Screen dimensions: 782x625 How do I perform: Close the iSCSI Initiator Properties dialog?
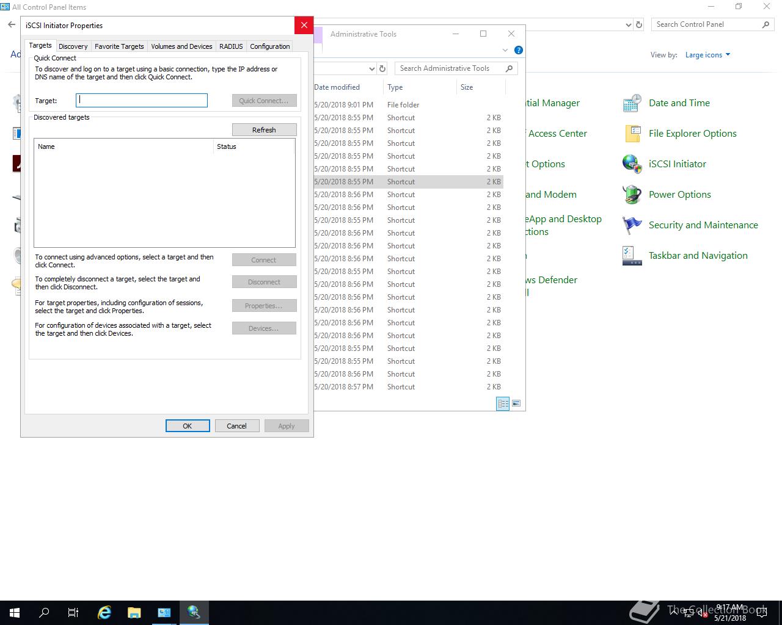(304, 25)
